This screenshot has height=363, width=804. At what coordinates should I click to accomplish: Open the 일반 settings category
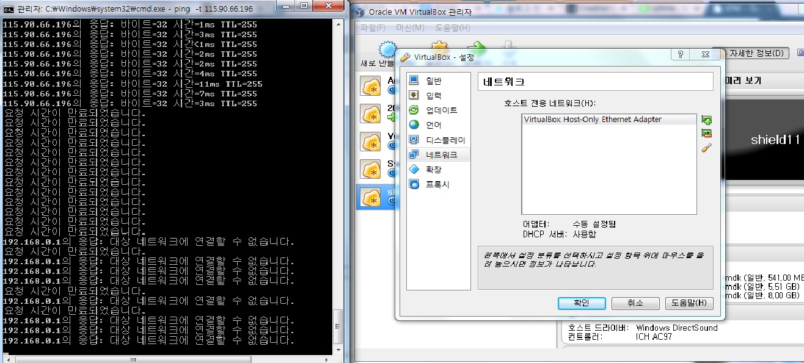click(x=439, y=81)
